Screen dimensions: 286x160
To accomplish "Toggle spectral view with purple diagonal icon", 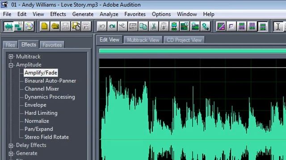I will point(221,27).
